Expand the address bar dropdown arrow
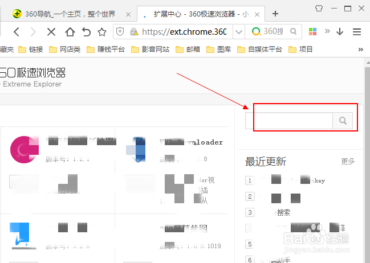 tap(239, 31)
